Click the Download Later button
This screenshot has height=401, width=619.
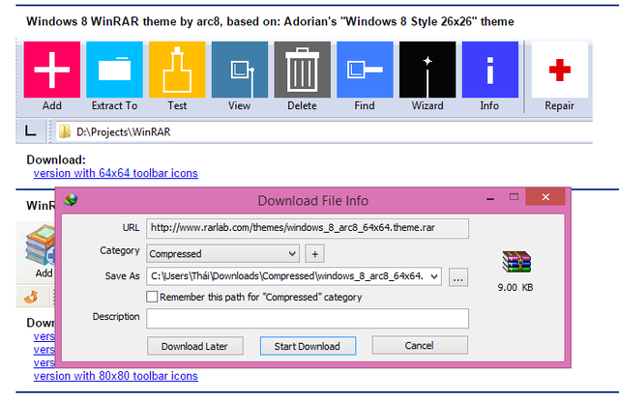195,346
